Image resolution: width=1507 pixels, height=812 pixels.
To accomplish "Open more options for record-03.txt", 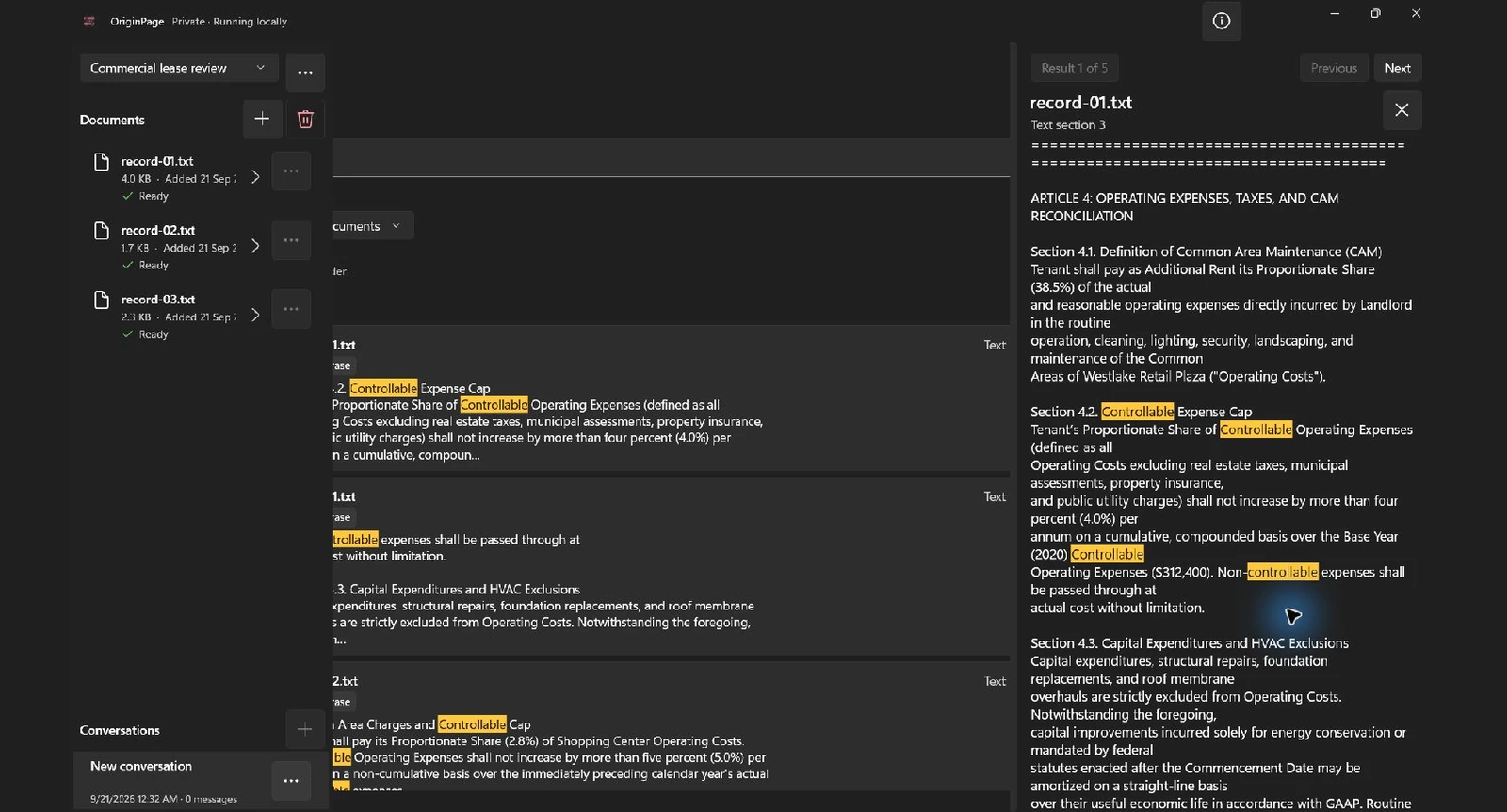I will [x=291, y=309].
